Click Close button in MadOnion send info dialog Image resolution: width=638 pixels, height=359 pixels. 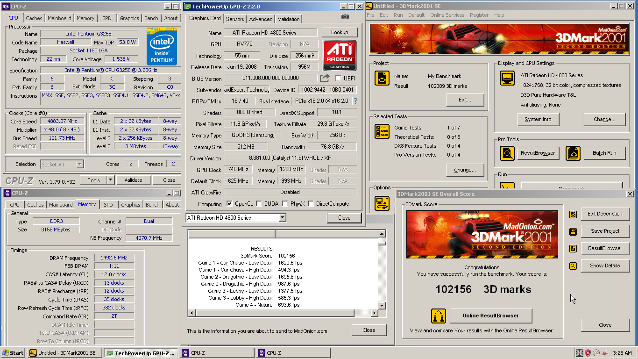(x=369, y=330)
